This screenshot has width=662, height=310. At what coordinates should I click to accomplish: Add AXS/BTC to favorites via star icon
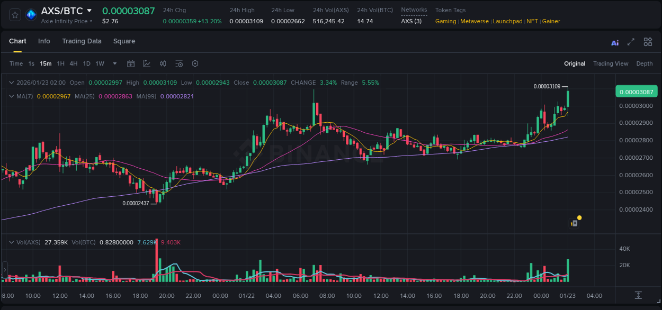[14, 14]
